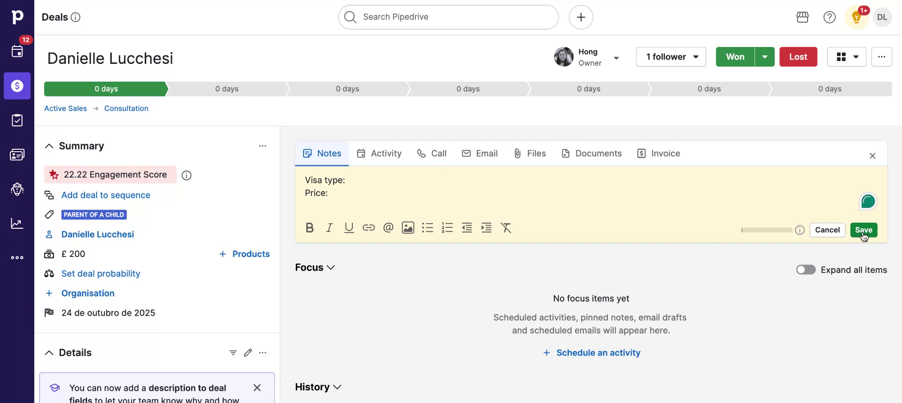This screenshot has height=403, width=902.
Task: Insert an image into the note
Action: (408, 228)
